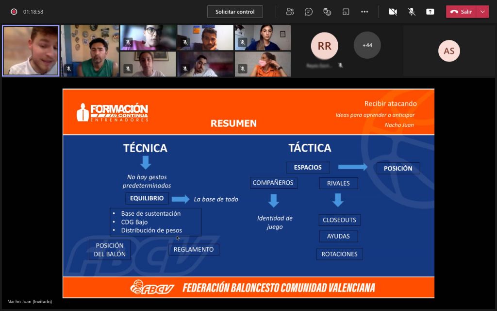Click the reactions and raise hand icon
Viewport: 497px width, 311px height.
[327, 12]
